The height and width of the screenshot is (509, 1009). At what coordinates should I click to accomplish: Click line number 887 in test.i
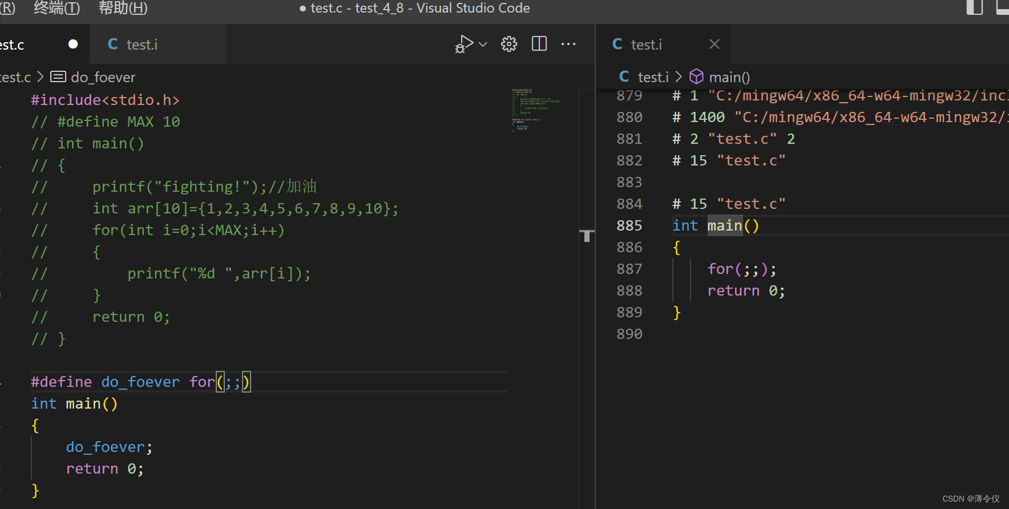(x=629, y=269)
